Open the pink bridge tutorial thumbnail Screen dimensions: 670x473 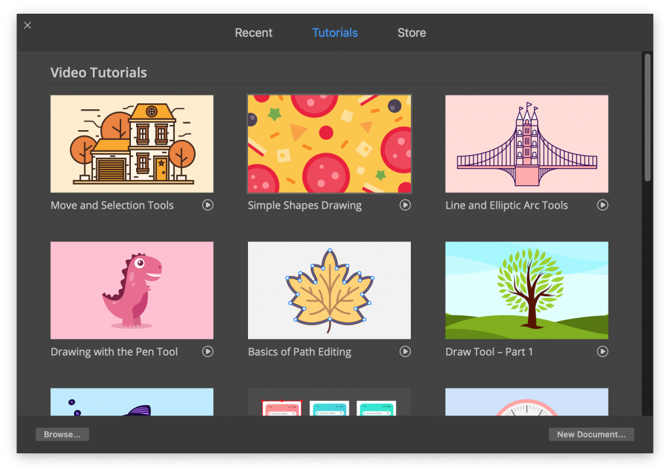(527, 144)
